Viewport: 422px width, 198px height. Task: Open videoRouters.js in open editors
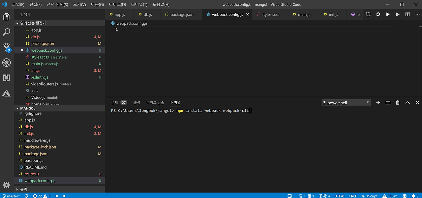pos(59,84)
